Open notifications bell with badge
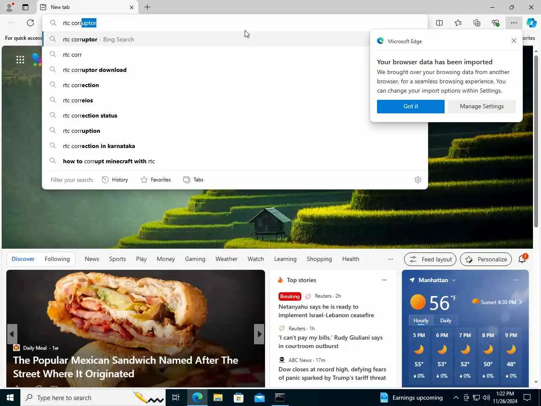The image size is (541, 406). 522,259
